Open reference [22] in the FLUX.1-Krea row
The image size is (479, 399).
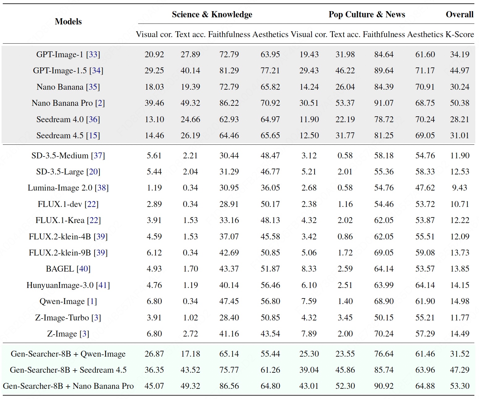tap(94, 220)
